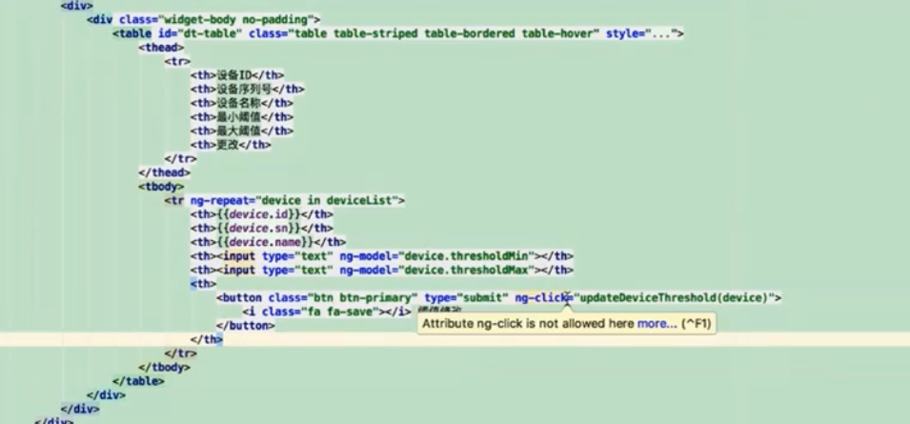Screen dimensions: 910x424
Task: Click the 设备ID table header text
Action: (233, 75)
